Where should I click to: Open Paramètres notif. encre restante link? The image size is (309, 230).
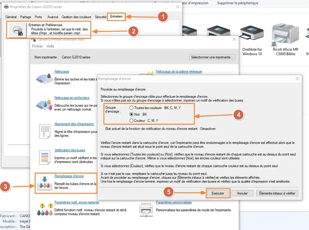pyautogui.click(x=76, y=202)
